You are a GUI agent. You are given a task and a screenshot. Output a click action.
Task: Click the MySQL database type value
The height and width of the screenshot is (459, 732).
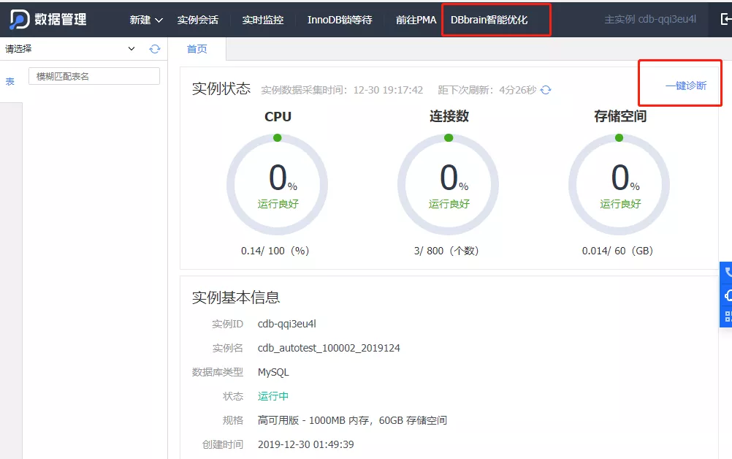pyautogui.click(x=273, y=372)
